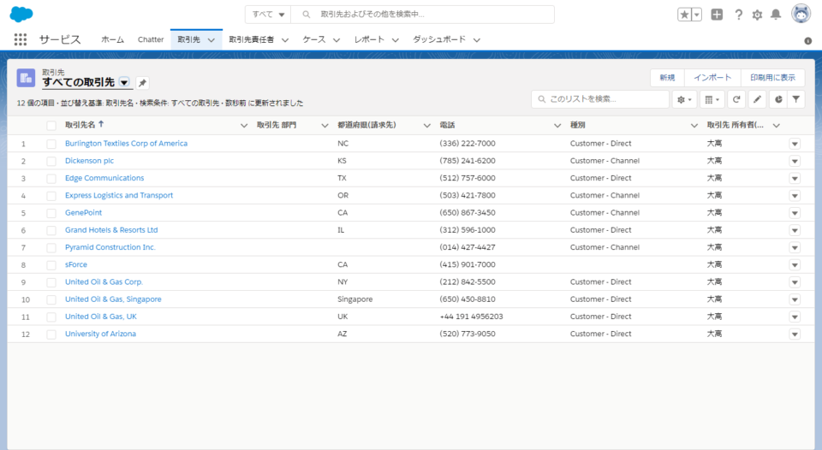Go to the ケース tab
822x450 pixels.
(314, 39)
